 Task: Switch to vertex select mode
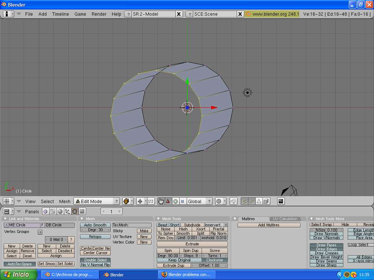[244, 201]
